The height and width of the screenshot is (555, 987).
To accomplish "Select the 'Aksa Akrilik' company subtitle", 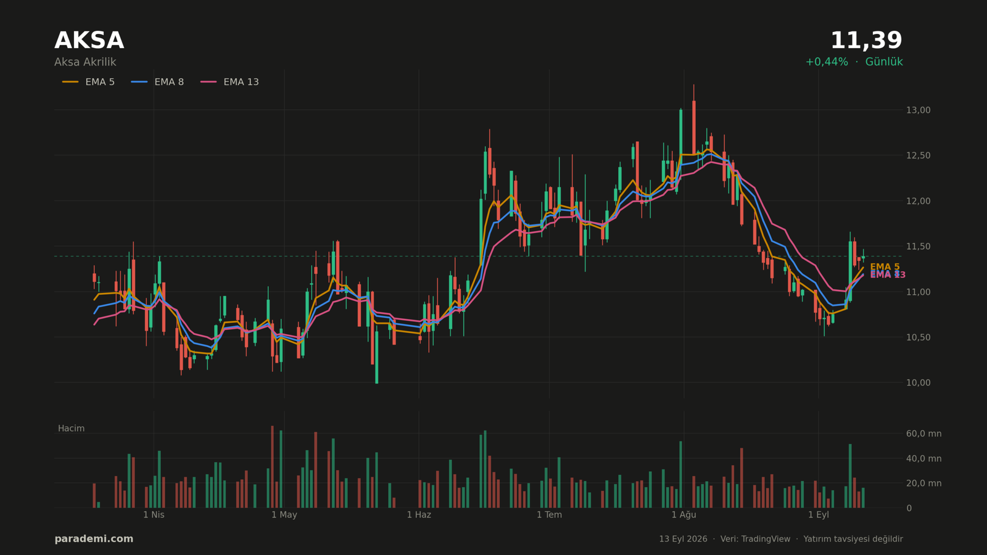I will [85, 62].
